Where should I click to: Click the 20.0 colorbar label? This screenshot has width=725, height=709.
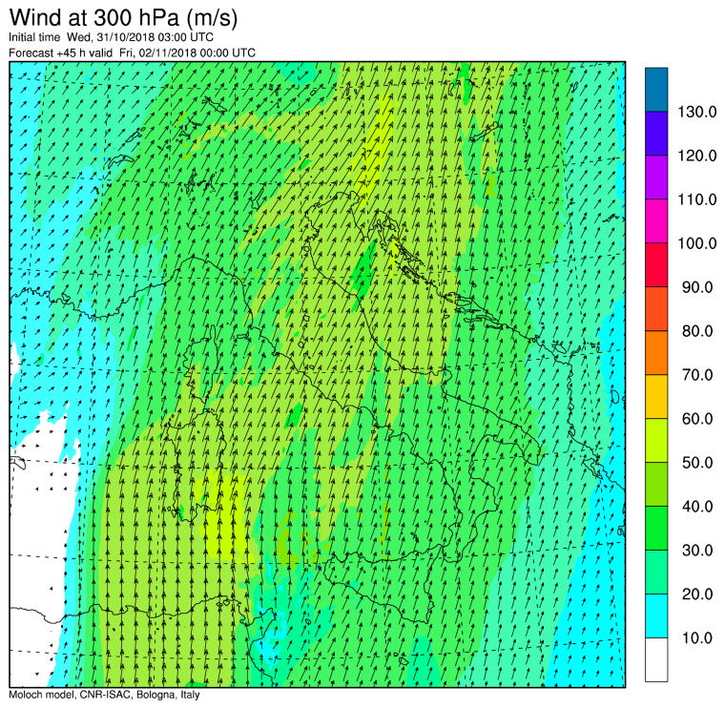(x=697, y=594)
